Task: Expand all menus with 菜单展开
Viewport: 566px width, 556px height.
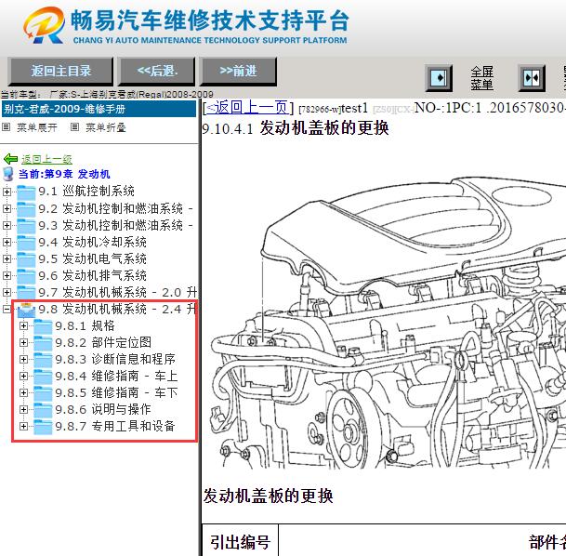Action: point(37,127)
